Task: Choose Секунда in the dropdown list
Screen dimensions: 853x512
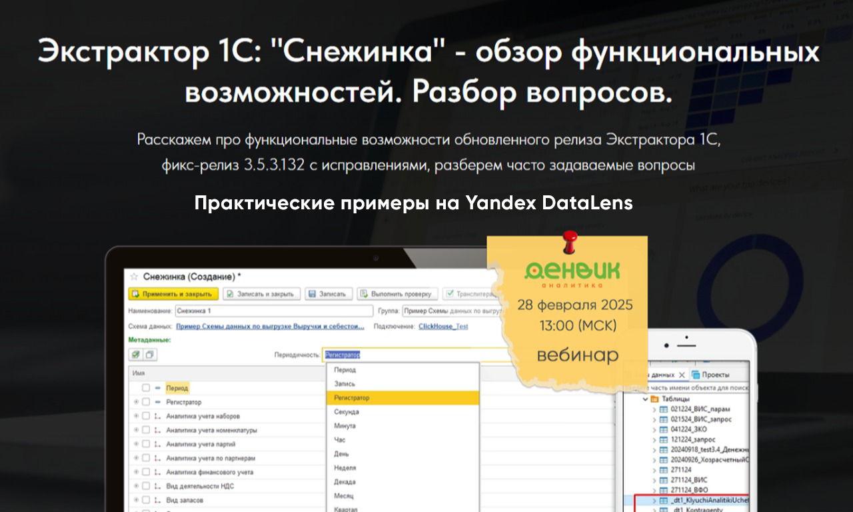Action: point(403,411)
